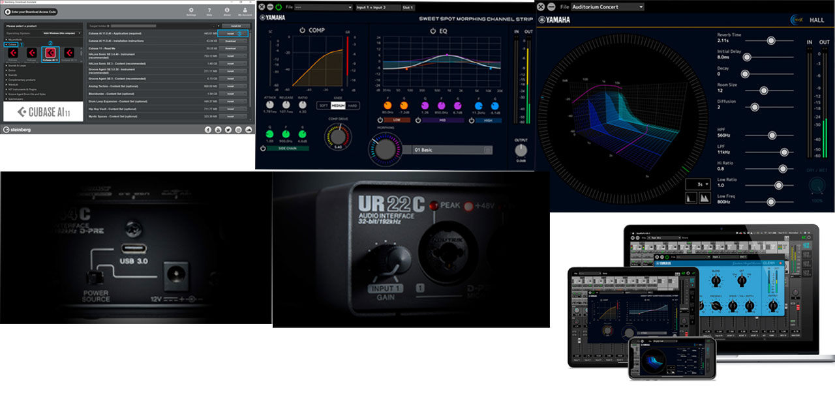Toggle the SIDE CHAIN power button

263,149
